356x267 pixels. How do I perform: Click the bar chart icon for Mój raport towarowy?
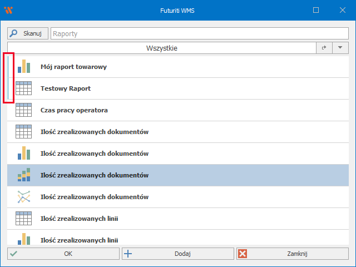[x=23, y=67]
